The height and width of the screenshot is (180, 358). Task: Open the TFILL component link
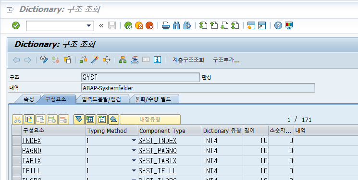point(32,171)
